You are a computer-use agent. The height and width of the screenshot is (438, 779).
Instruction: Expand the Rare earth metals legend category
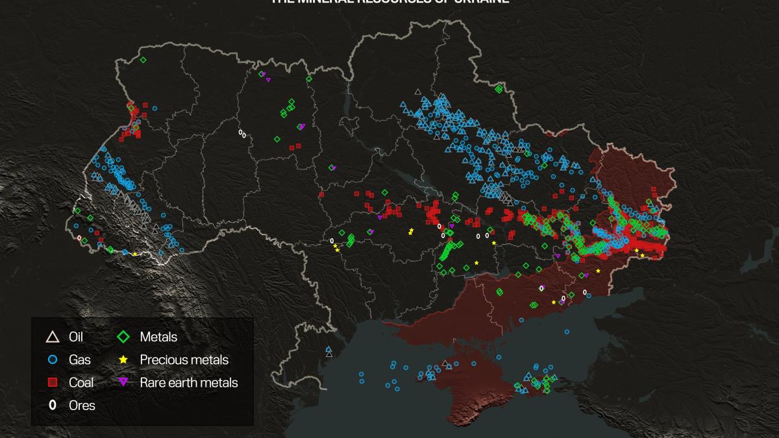click(x=188, y=383)
